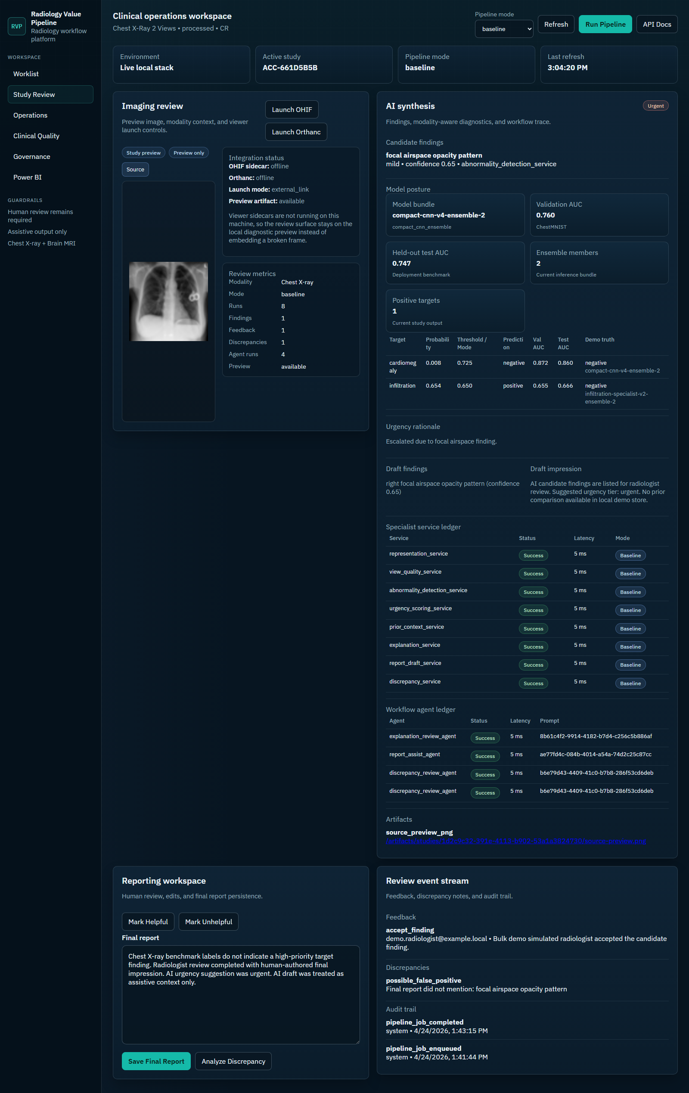Click discrepancy_service ledger row name

pos(414,681)
